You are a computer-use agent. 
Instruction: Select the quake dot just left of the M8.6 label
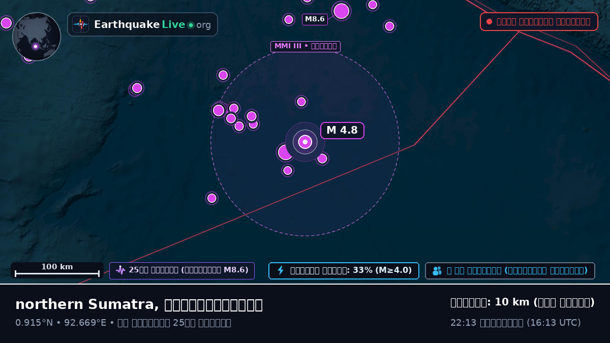coord(289,19)
